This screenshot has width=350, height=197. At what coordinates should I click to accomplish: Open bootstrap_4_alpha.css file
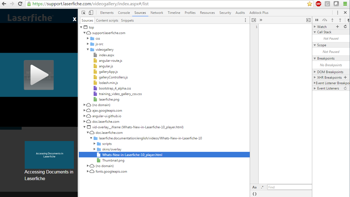point(115,88)
